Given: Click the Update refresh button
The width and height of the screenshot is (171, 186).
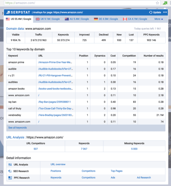Looking at the screenshot, I should click(155, 12).
